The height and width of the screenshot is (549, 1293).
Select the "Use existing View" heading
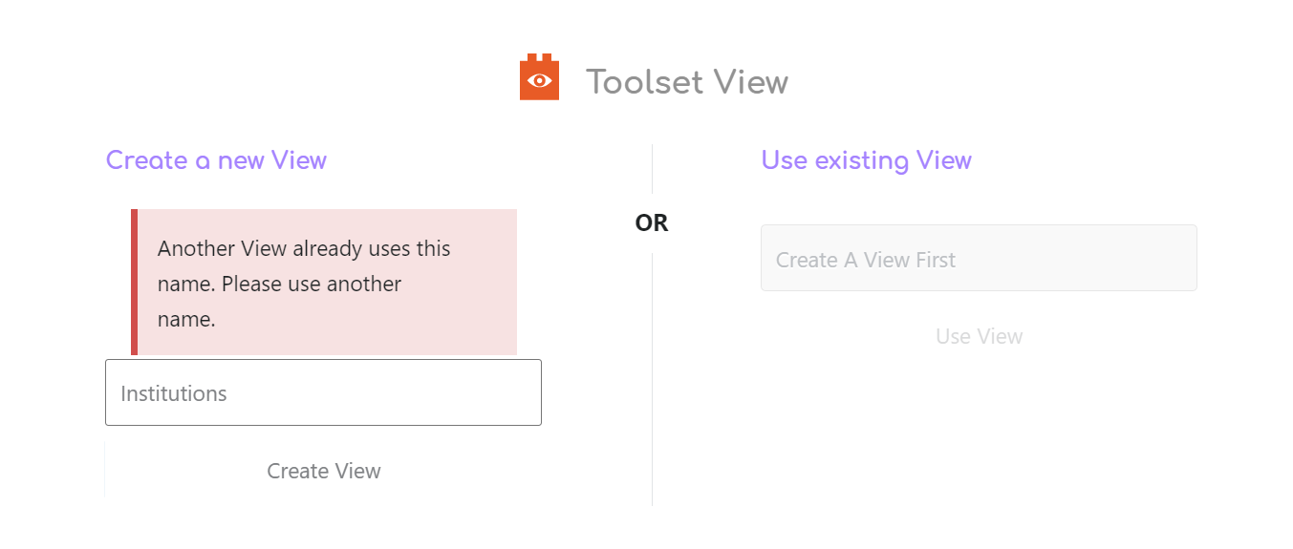point(866,160)
